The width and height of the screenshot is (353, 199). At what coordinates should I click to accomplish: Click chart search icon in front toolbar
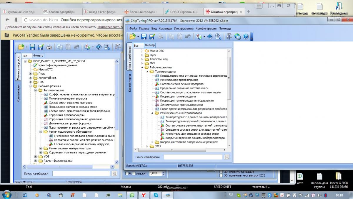click(x=198, y=37)
